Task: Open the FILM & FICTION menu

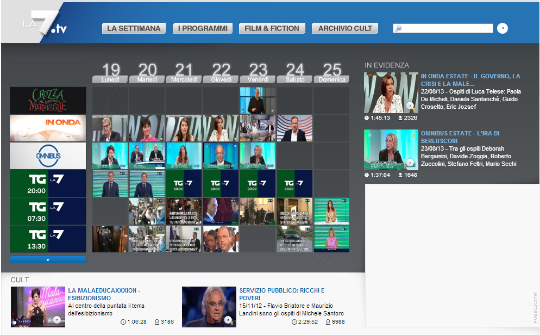Action: click(272, 28)
